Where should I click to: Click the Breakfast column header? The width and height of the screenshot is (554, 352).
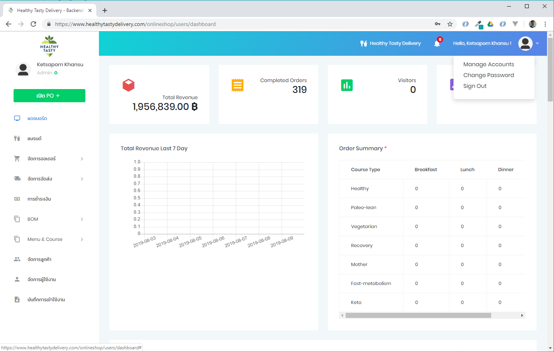(x=426, y=170)
